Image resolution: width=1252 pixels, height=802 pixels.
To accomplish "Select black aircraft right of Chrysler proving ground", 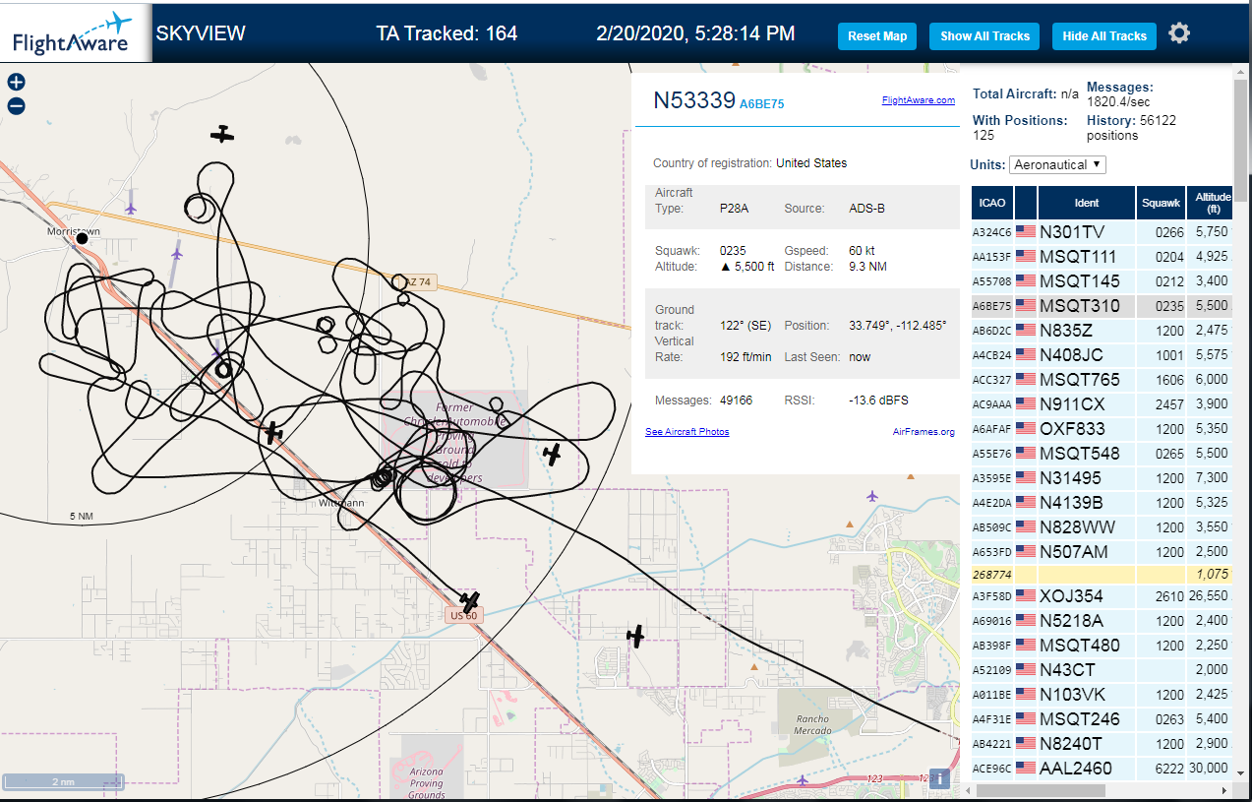I will [553, 454].
